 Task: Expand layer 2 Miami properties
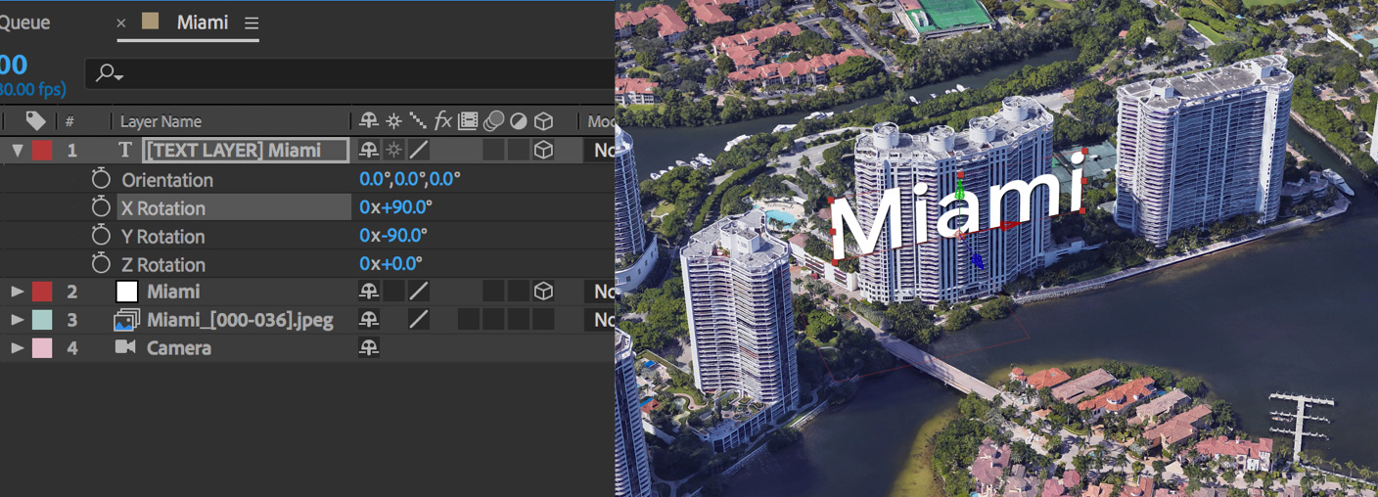[x=17, y=292]
